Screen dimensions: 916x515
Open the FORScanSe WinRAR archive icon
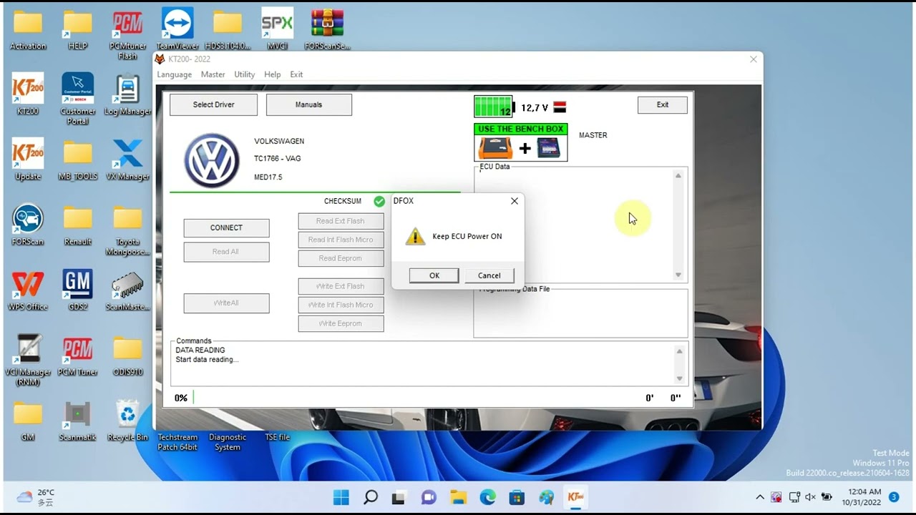pyautogui.click(x=327, y=30)
